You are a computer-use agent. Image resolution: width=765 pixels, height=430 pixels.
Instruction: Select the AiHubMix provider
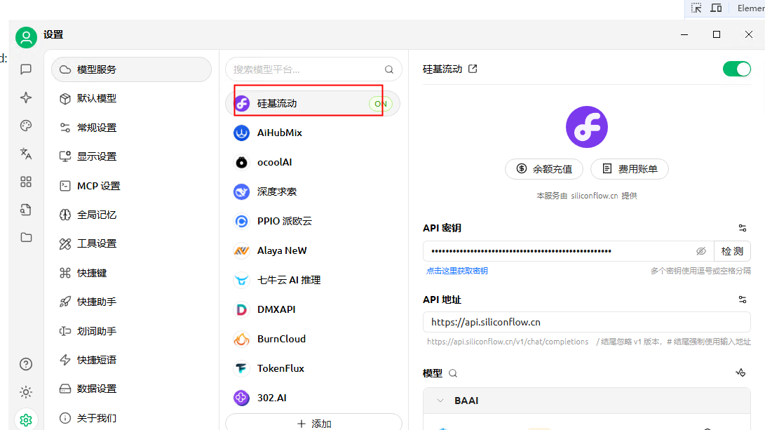[x=313, y=133]
